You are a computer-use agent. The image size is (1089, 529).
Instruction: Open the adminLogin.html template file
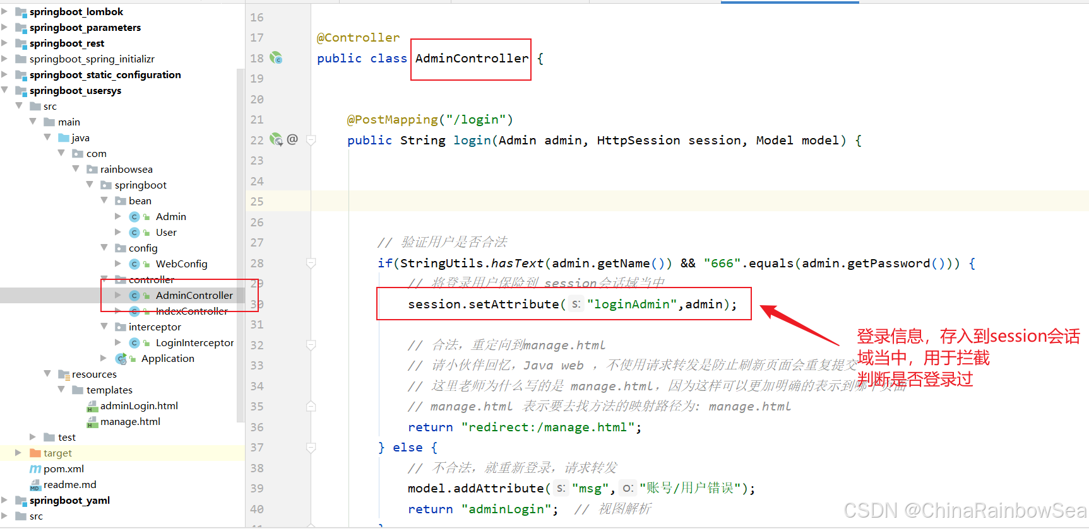[139, 406]
